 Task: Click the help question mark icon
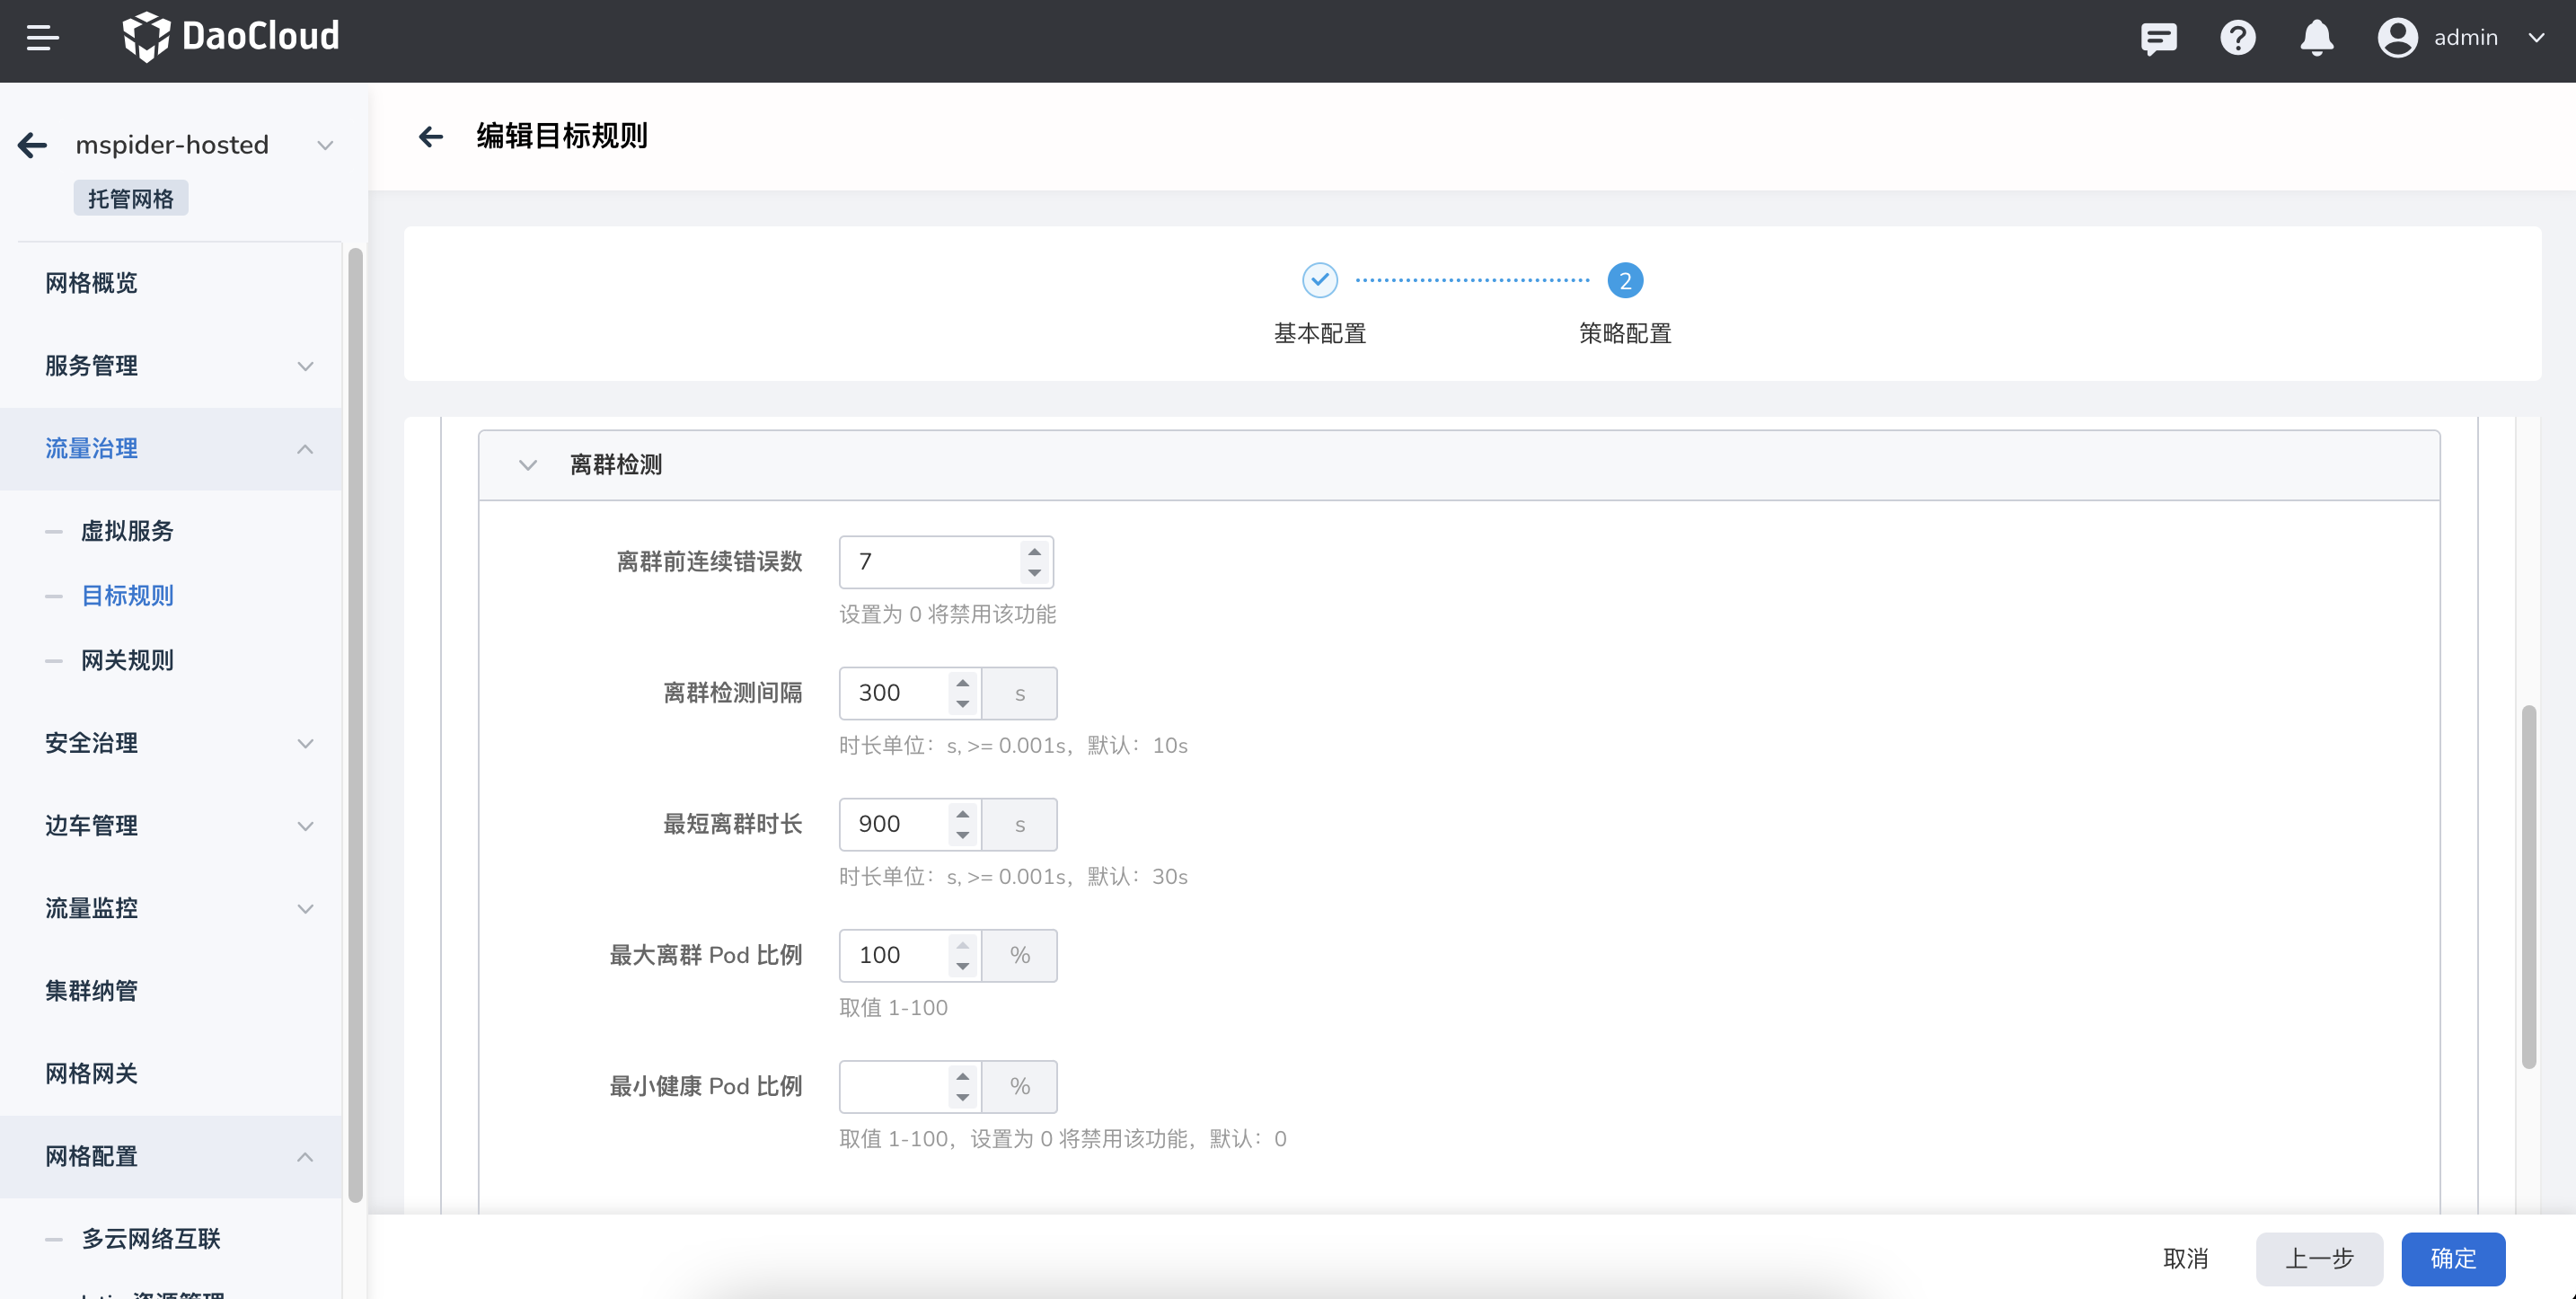pyautogui.click(x=2237, y=38)
